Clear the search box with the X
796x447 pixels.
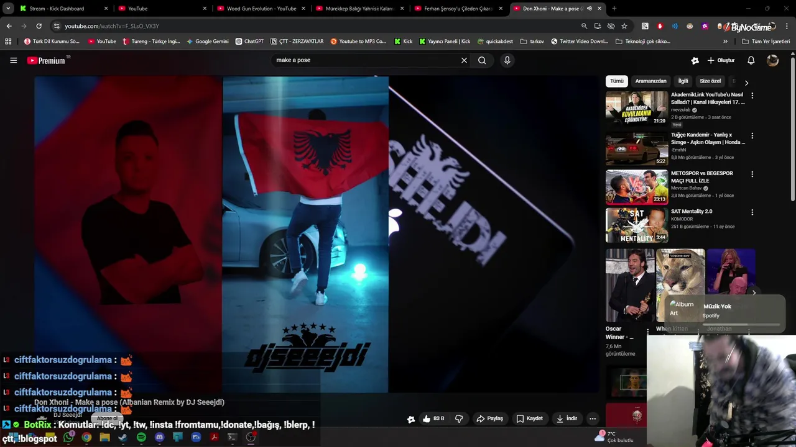464,60
